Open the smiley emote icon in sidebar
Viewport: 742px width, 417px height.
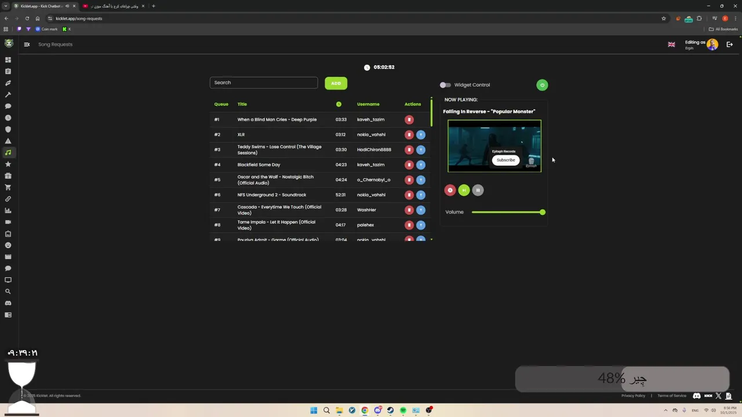[x=8, y=245]
